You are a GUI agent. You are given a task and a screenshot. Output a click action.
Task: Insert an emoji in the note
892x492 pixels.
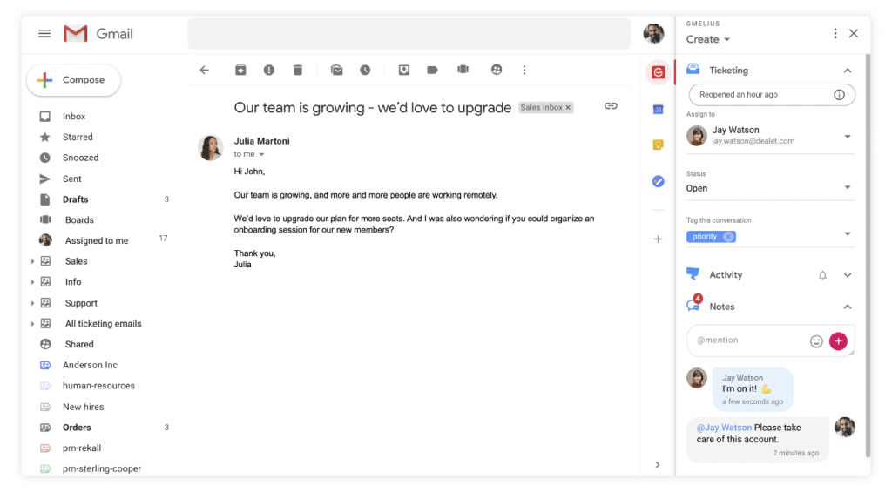(816, 341)
